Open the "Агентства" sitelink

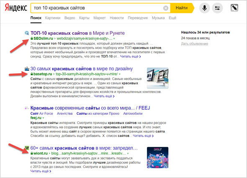pyautogui.click(x=65, y=114)
